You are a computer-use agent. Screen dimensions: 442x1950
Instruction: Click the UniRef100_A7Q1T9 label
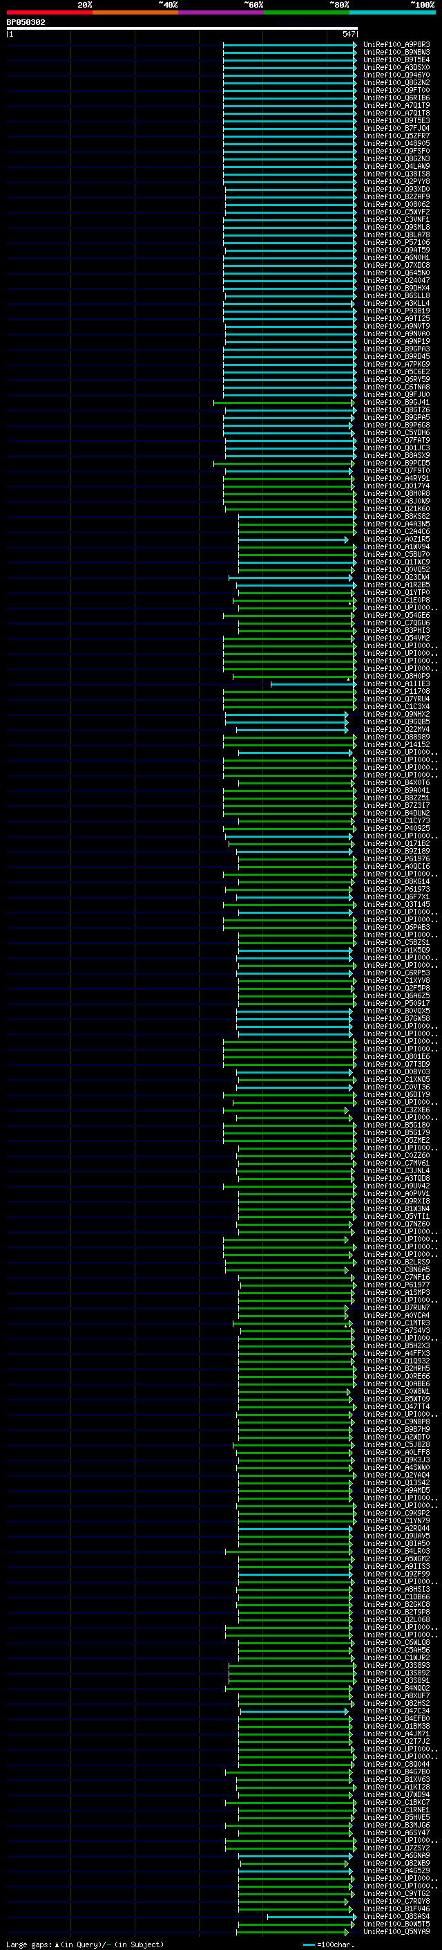396,105
